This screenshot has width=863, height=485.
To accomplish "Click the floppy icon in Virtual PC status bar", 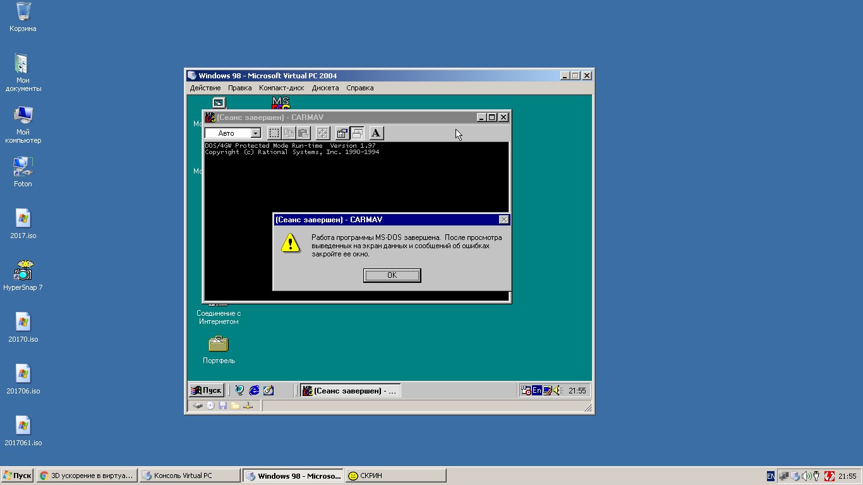I will tap(222, 405).
